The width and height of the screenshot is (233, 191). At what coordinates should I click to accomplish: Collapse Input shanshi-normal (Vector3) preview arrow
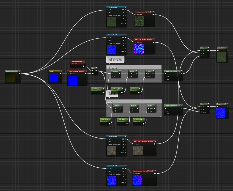(x=155, y=171)
